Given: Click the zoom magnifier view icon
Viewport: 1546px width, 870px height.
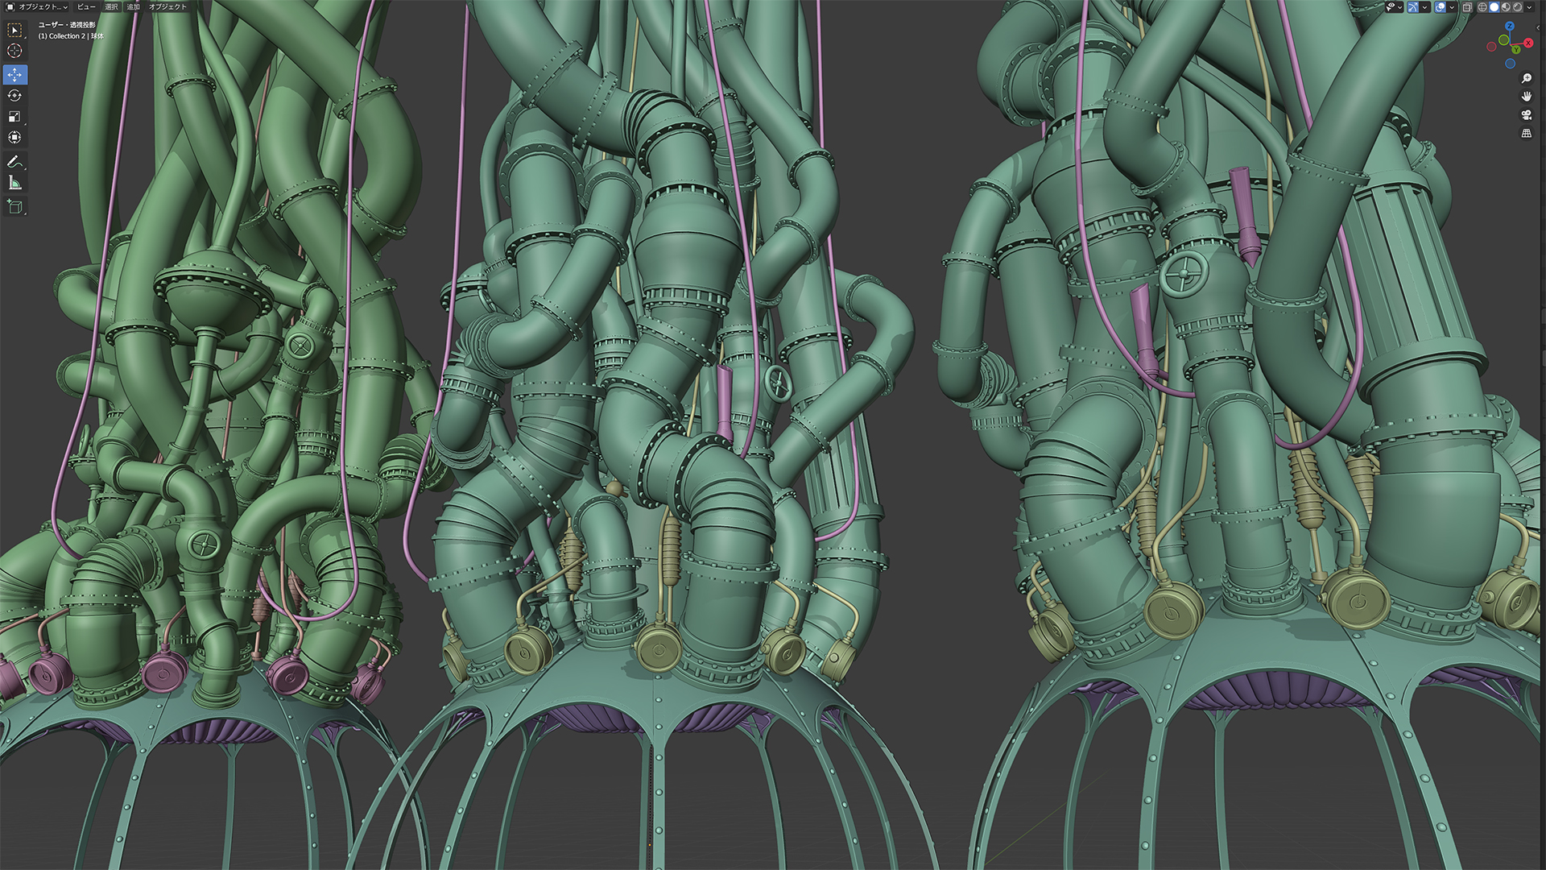Looking at the screenshot, I should tap(1526, 78).
